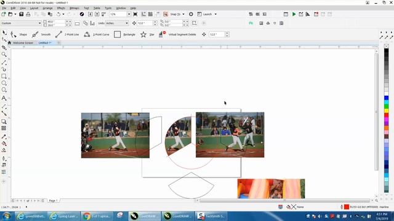Open the Window menu
This screenshot has width=394, height=221.
pyautogui.click(x=121, y=8)
